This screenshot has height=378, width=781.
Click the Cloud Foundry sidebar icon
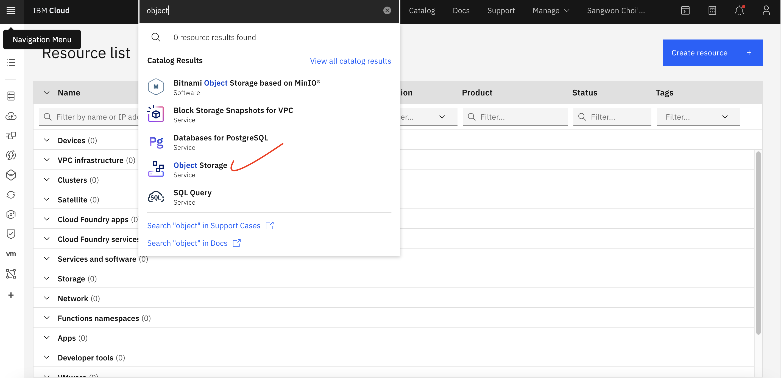(x=11, y=116)
